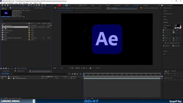This screenshot has width=183, height=103.
Task: Click the eyedropper in Character panel
Action: (x=176, y=25)
